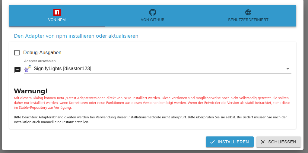Click the 'Bitte beachten' note paragraph
The width and height of the screenshot is (308, 153).
coord(151,120)
